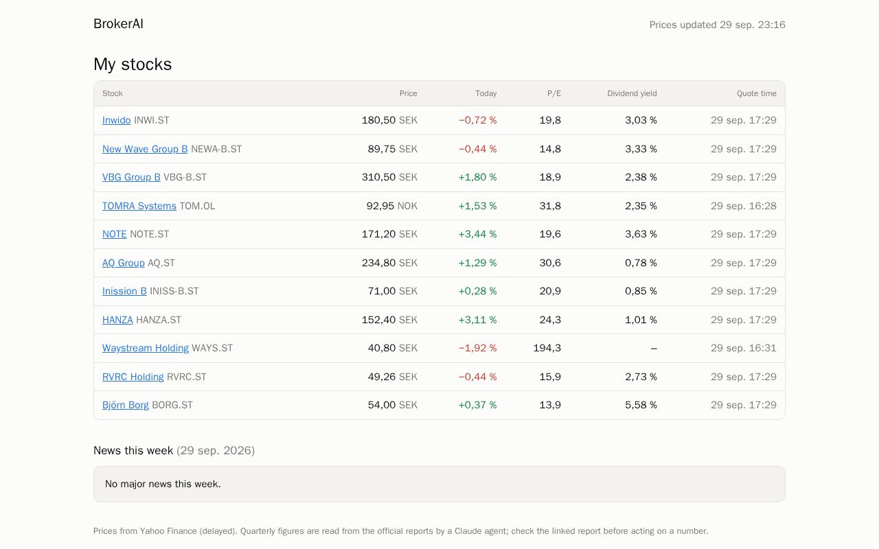The width and height of the screenshot is (879, 549).
Task: Click the Price column header
Action: coord(409,93)
